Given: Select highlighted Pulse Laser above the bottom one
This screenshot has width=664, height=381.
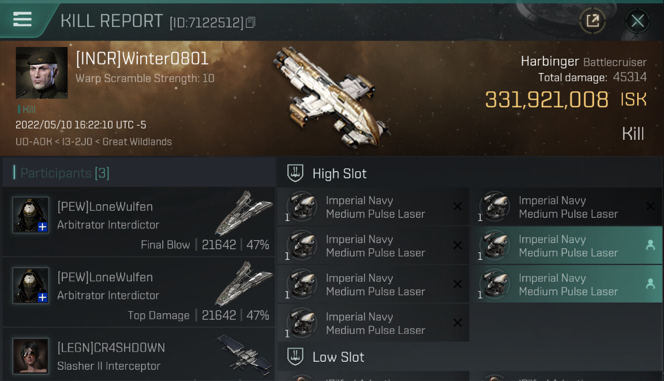Looking at the screenshot, I should (569, 246).
